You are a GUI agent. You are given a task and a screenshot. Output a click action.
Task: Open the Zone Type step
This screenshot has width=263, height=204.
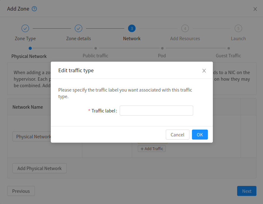25,38
